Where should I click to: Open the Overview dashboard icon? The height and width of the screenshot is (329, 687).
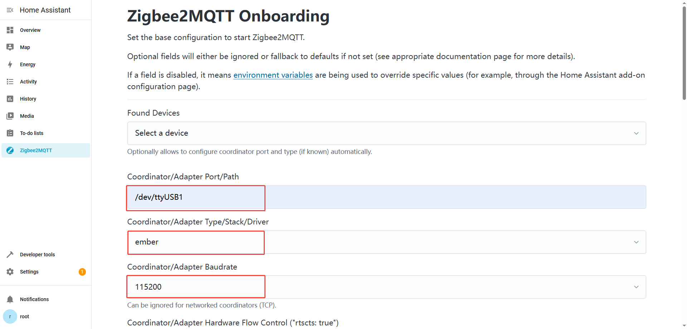click(10, 30)
